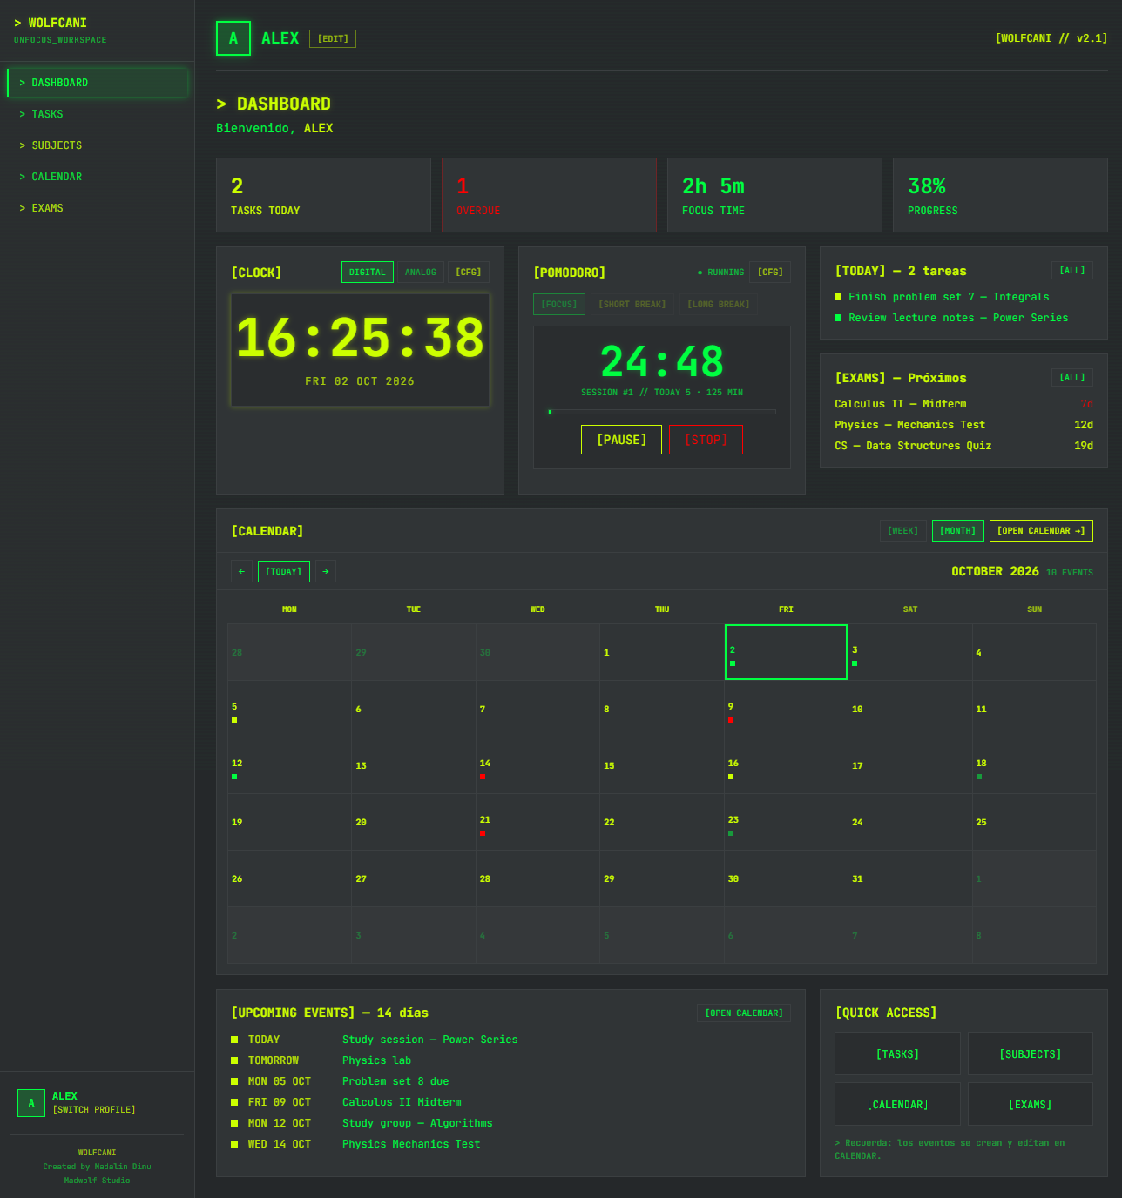This screenshot has height=1198, width=1122.
Task: Select Focus pomodoro mode
Action: tap(559, 304)
